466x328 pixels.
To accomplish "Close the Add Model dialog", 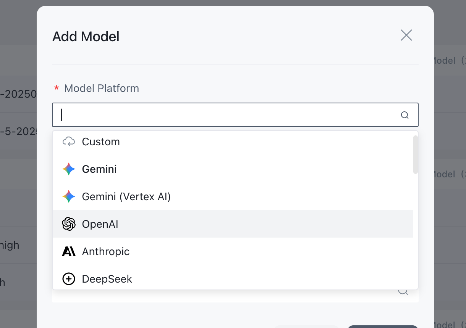I will pyautogui.click(x=406, y=35).
